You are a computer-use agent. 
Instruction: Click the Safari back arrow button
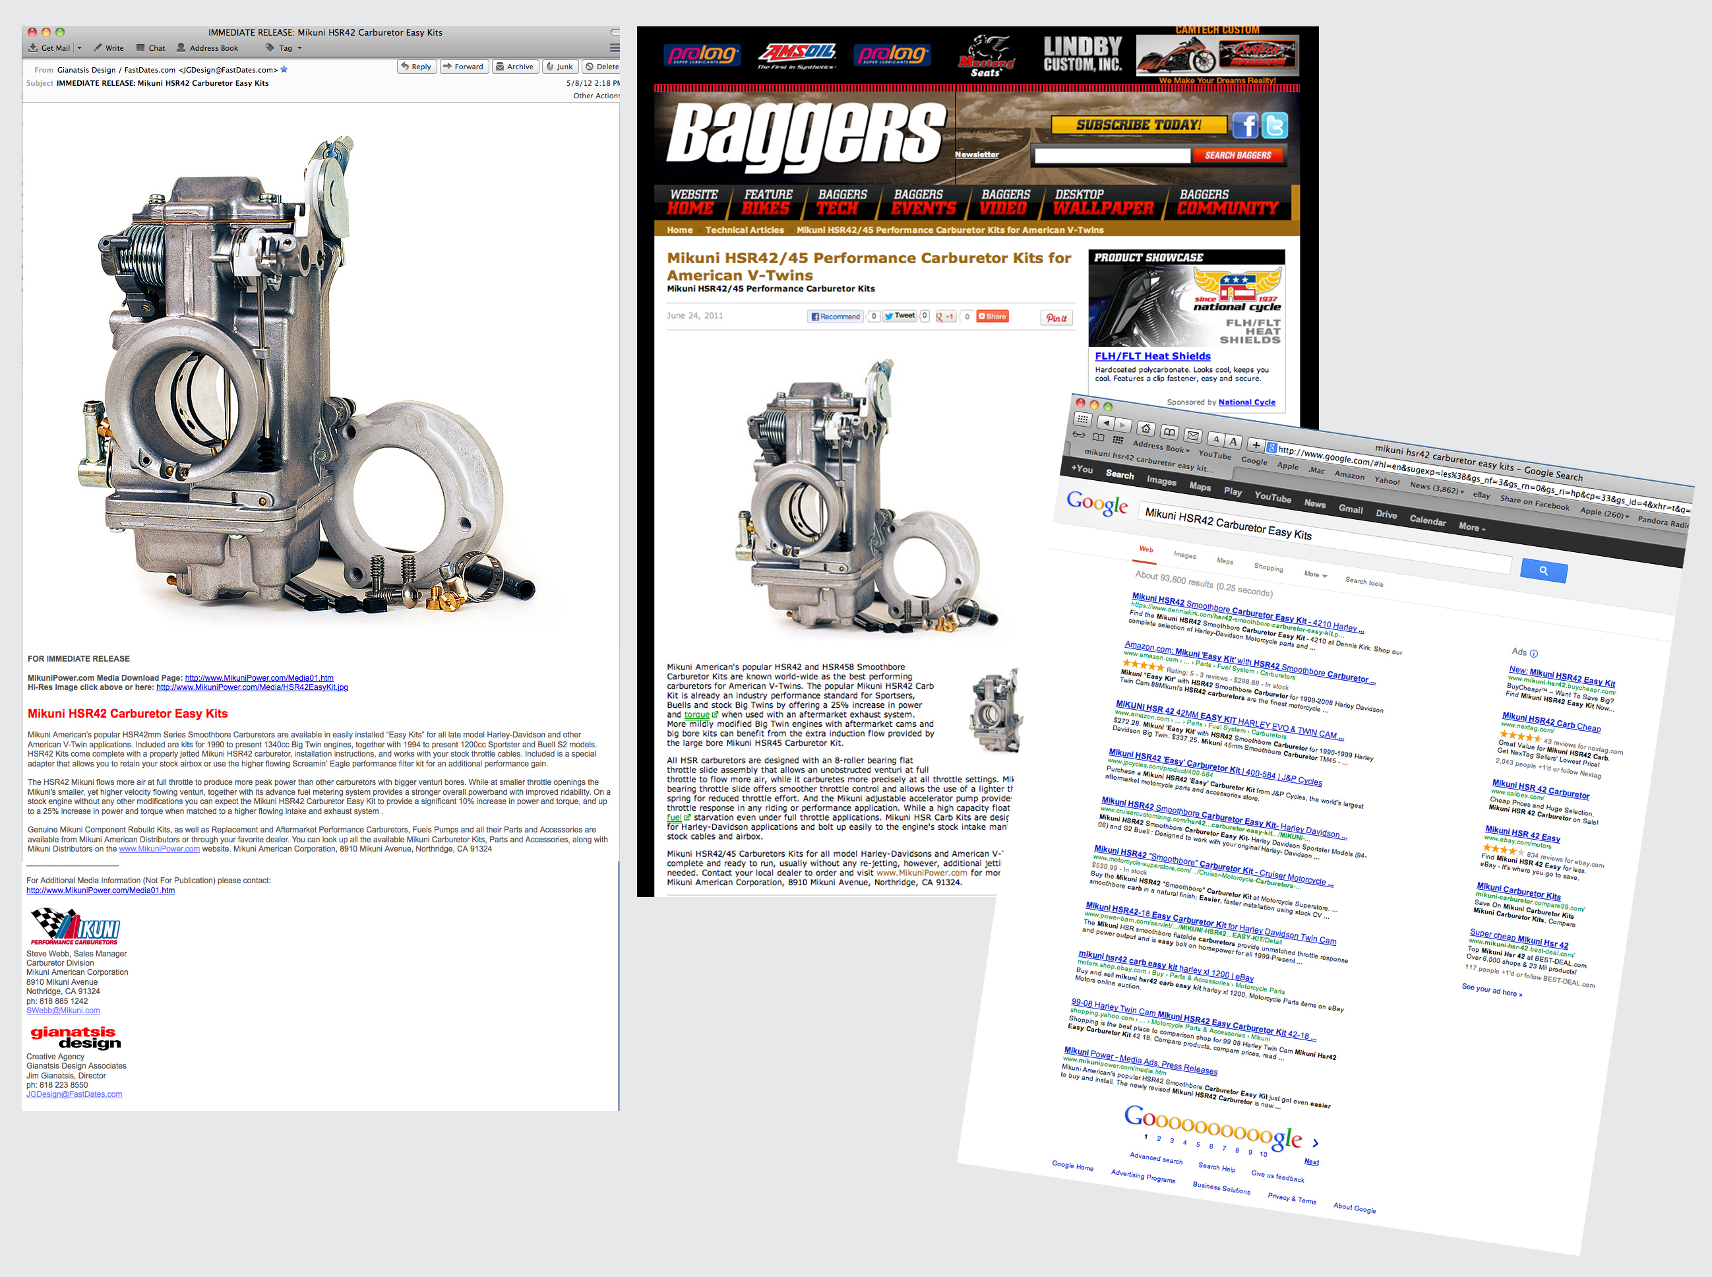coord(1106,422)
